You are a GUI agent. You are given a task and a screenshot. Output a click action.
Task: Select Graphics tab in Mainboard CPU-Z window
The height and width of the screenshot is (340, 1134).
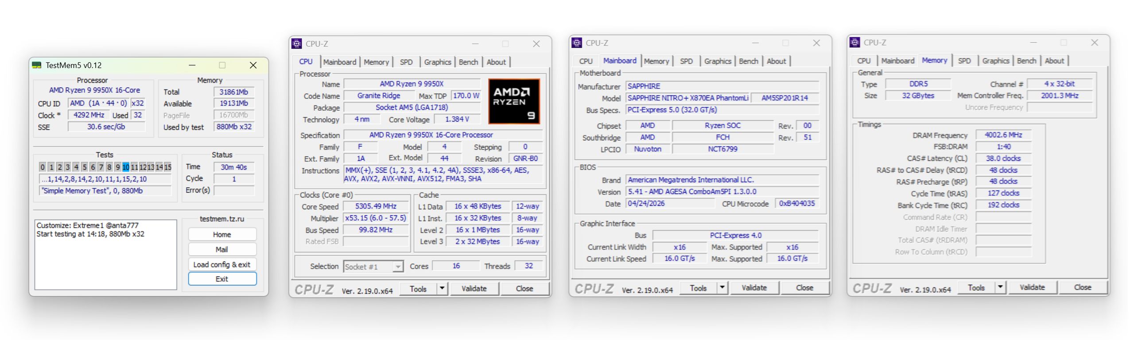click(x=718, y=61)
